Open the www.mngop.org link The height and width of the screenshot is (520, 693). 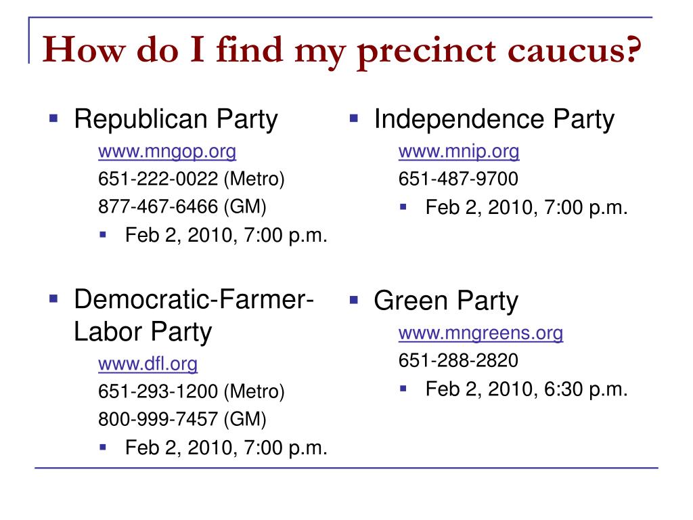(167, 152)
